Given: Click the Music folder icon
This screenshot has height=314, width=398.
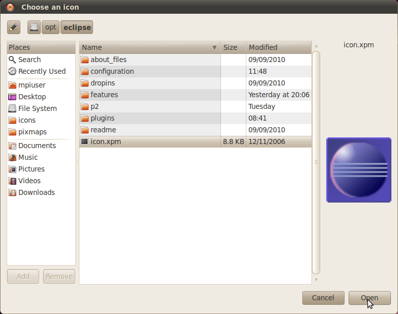Looking at the screenshot, I should 12,157.
